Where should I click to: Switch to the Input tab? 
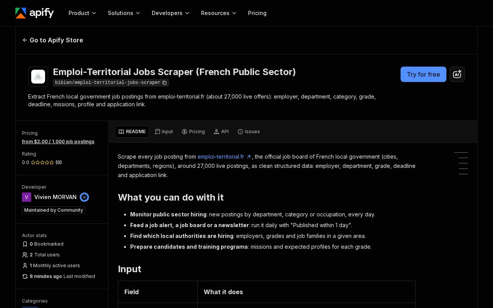pos(164,132)
